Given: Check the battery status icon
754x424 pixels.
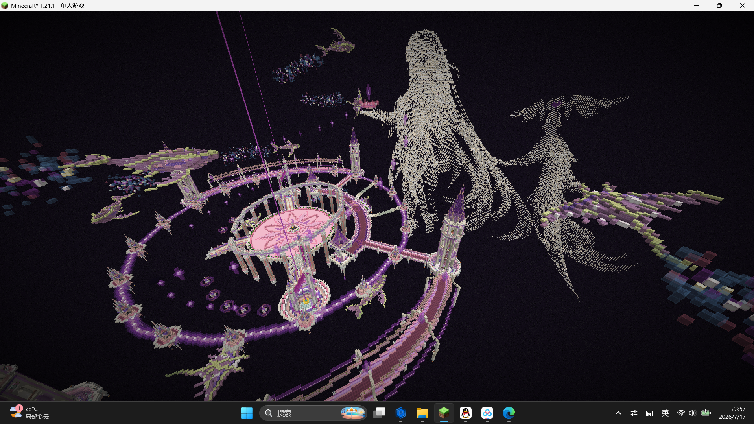Looking at the screenshot, I should click(x=706, y=413).
